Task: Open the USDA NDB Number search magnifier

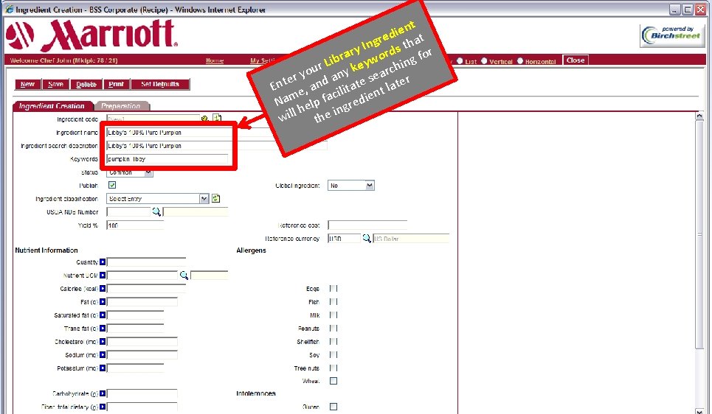Action: (156, 211)
